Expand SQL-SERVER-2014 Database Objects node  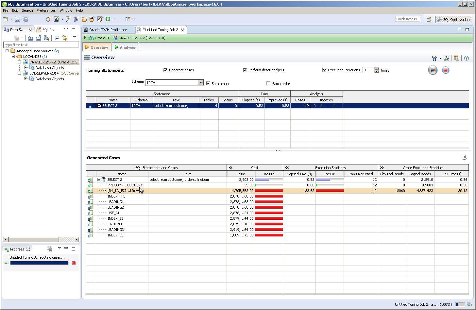[x=26, y=79]
